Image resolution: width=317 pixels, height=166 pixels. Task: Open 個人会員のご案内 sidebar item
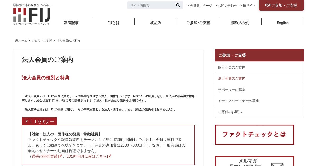259,67
